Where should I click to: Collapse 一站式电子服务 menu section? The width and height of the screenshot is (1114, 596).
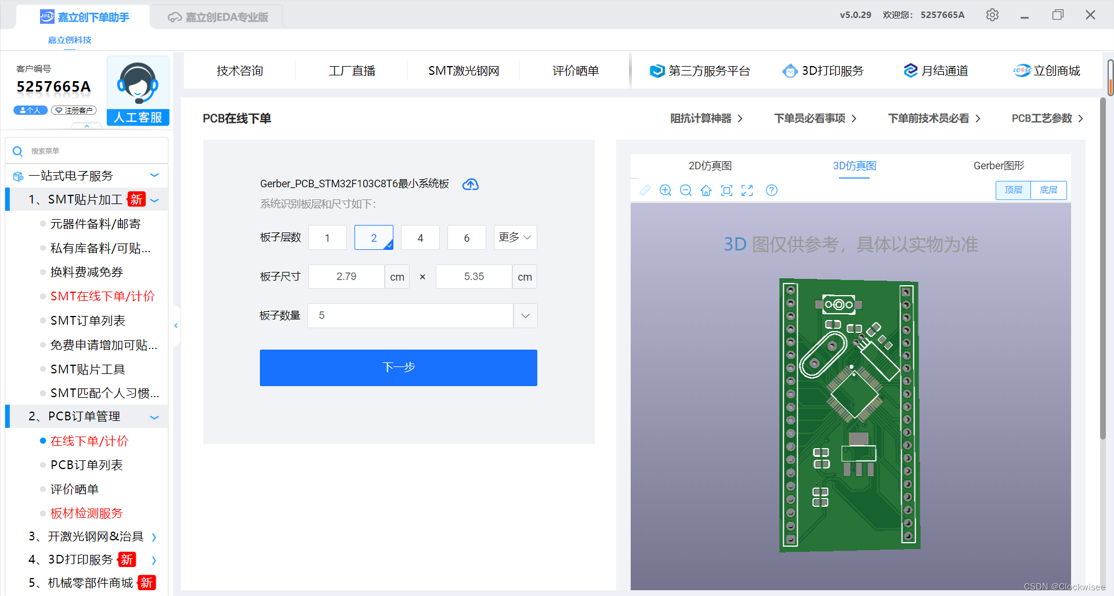(154, 175)
